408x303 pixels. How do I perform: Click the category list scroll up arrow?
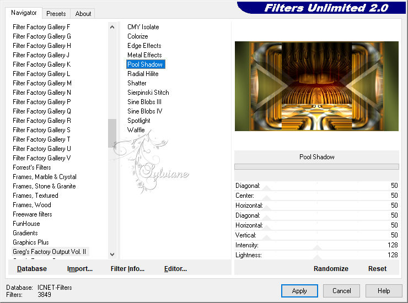[112, 27]
